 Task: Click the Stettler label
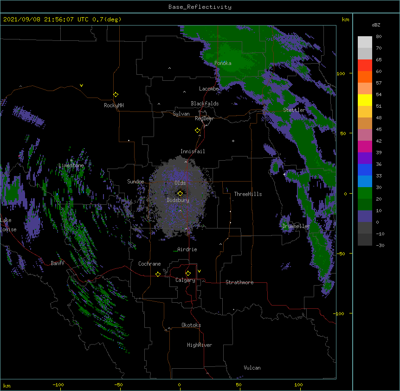294,110
